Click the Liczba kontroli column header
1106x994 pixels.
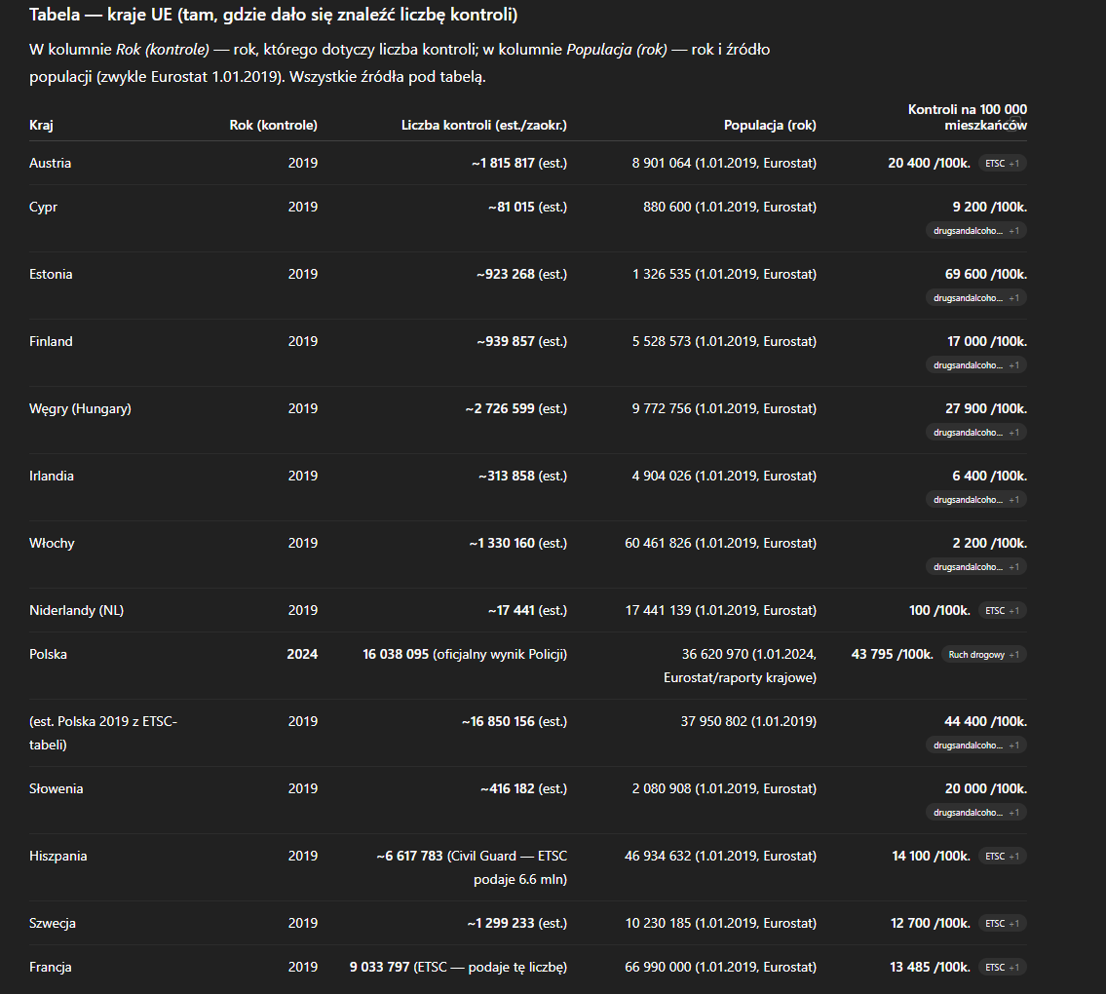tap(483, 126)
